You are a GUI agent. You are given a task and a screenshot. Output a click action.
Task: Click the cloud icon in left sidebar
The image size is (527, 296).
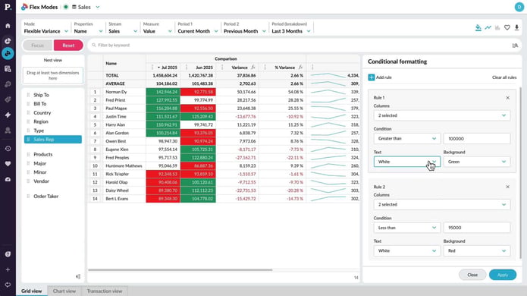tap(8, 179)
